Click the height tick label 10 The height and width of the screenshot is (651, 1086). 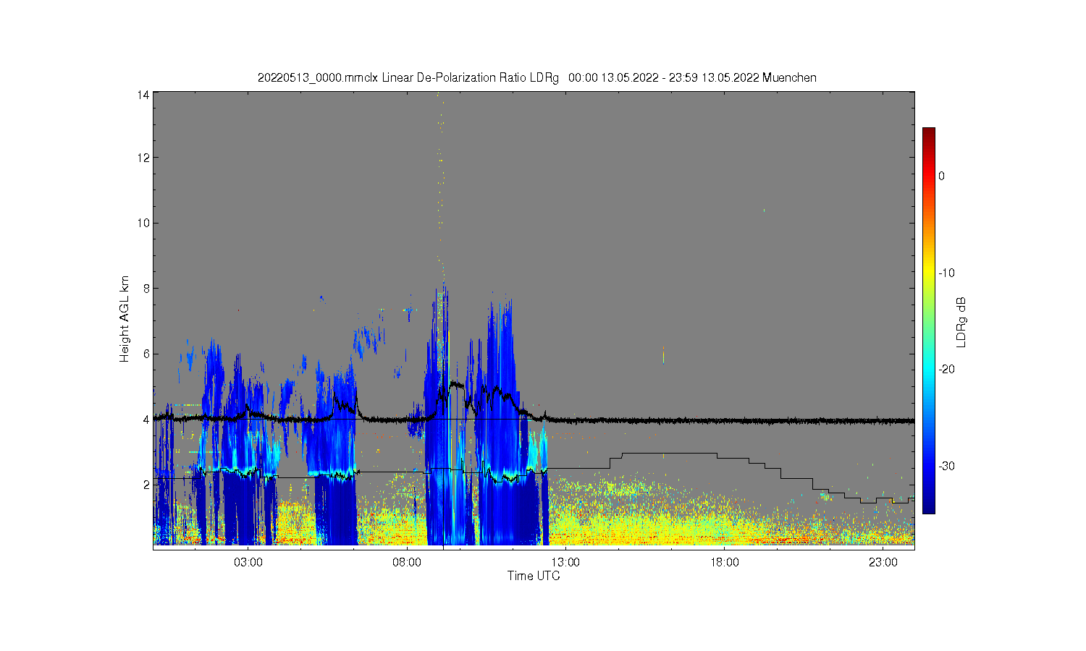144,223
